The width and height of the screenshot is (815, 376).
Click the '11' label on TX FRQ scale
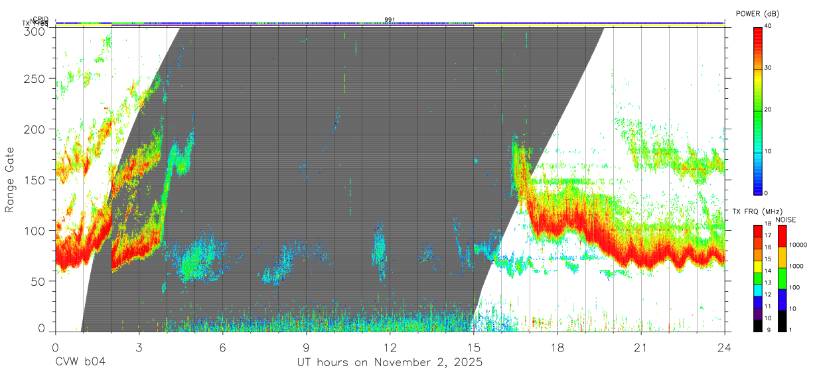(768, 306)
